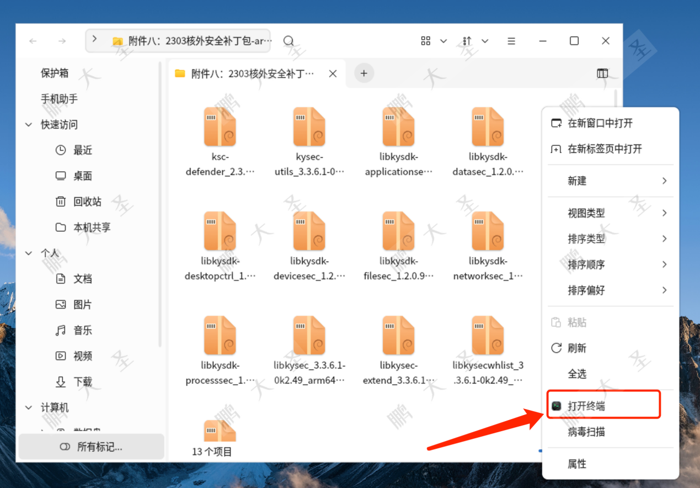Screen dimensions: 700x488
Task: Toggle the preview pane icon beside tabs
Action: 602,73
